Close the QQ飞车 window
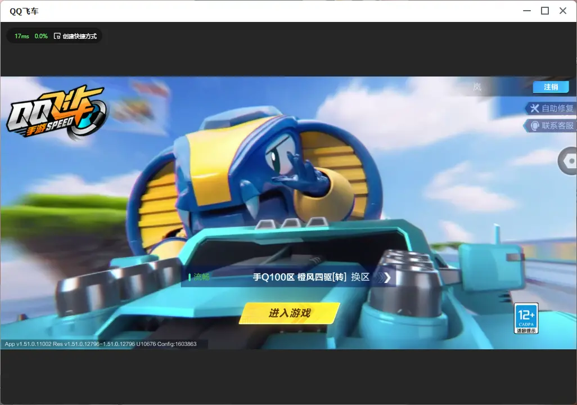The width and height of the screenshot is (577, 405). point(563,11)
